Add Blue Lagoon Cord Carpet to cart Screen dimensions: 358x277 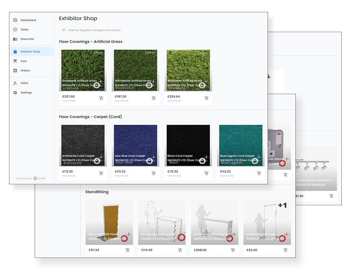click(259, 173)
